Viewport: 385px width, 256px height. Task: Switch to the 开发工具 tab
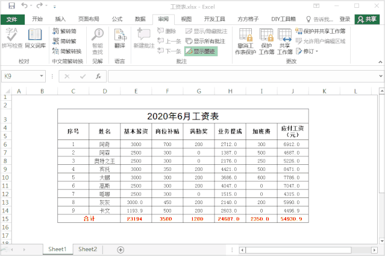214,19
